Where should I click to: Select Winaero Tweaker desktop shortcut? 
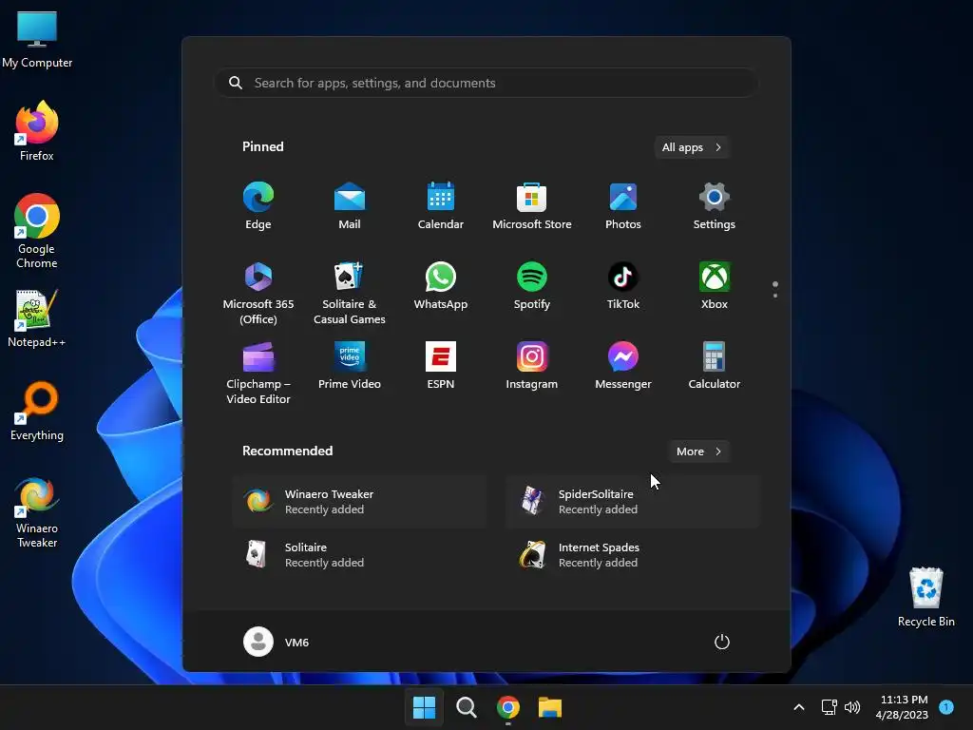tap(37, 512)
